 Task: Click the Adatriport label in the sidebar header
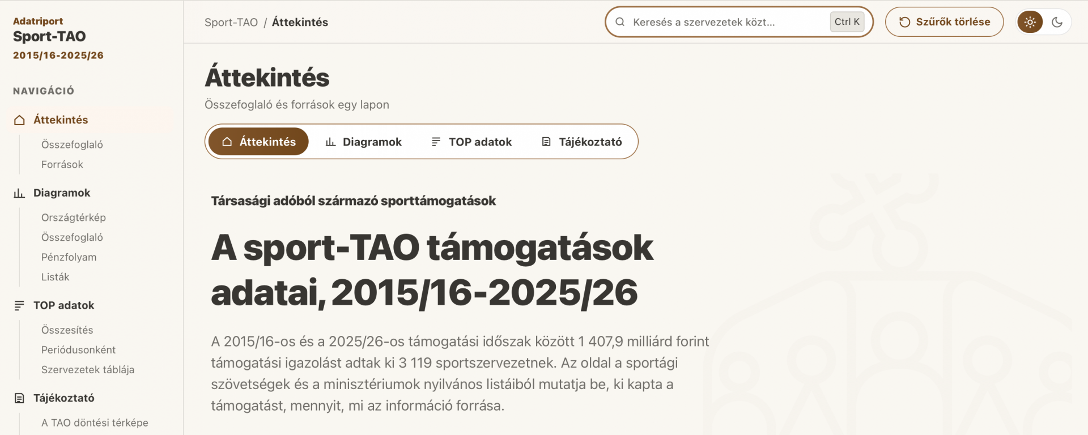(x=38, y=21)
